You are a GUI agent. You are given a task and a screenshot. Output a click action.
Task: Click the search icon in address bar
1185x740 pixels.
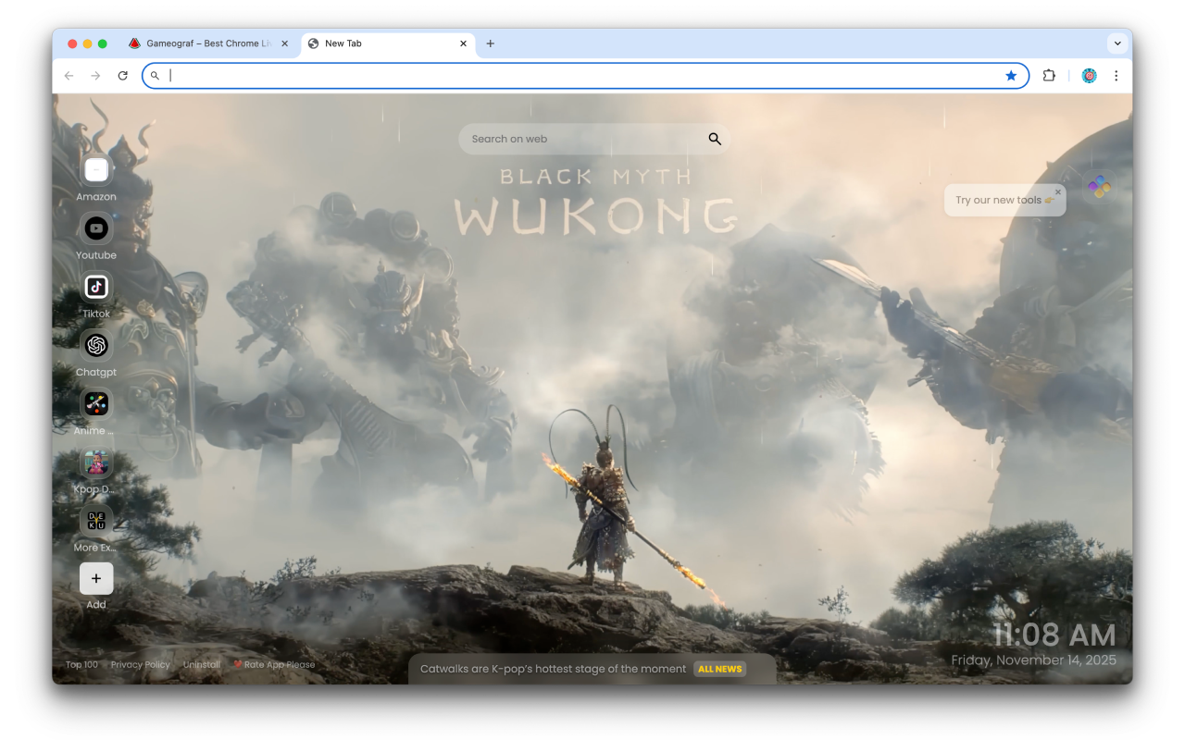[155, 76]
